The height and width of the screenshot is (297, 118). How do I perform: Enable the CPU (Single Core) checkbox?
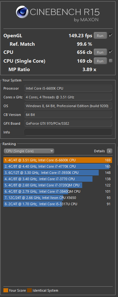[111, 60]
